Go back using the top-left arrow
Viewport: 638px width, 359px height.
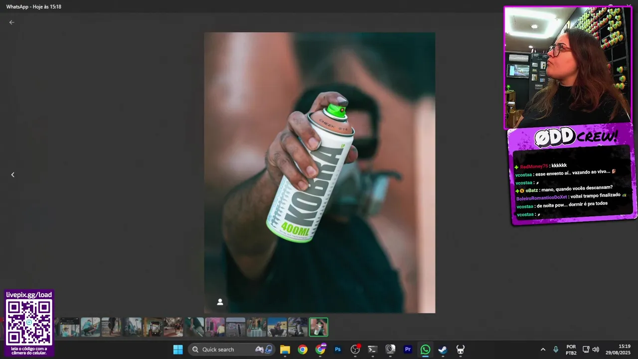click(11, 22)
